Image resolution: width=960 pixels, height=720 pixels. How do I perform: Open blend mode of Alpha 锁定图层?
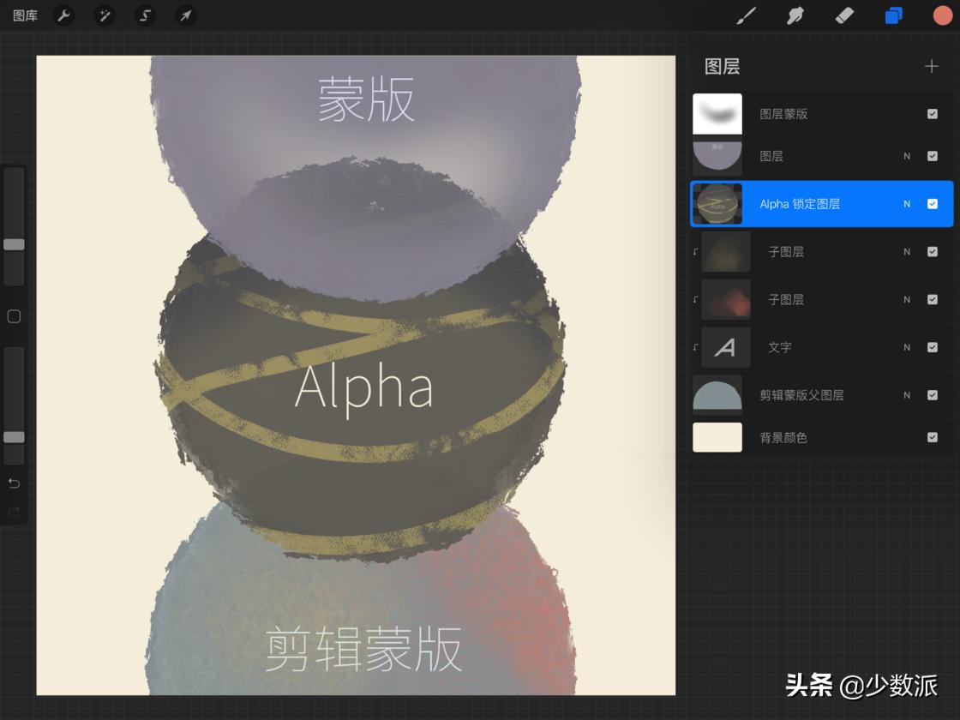pos(906,204)
